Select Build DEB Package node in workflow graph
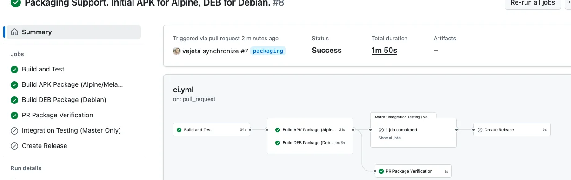Screen dimensions: 571x180 pyautogui.click(x=310, y=143)
